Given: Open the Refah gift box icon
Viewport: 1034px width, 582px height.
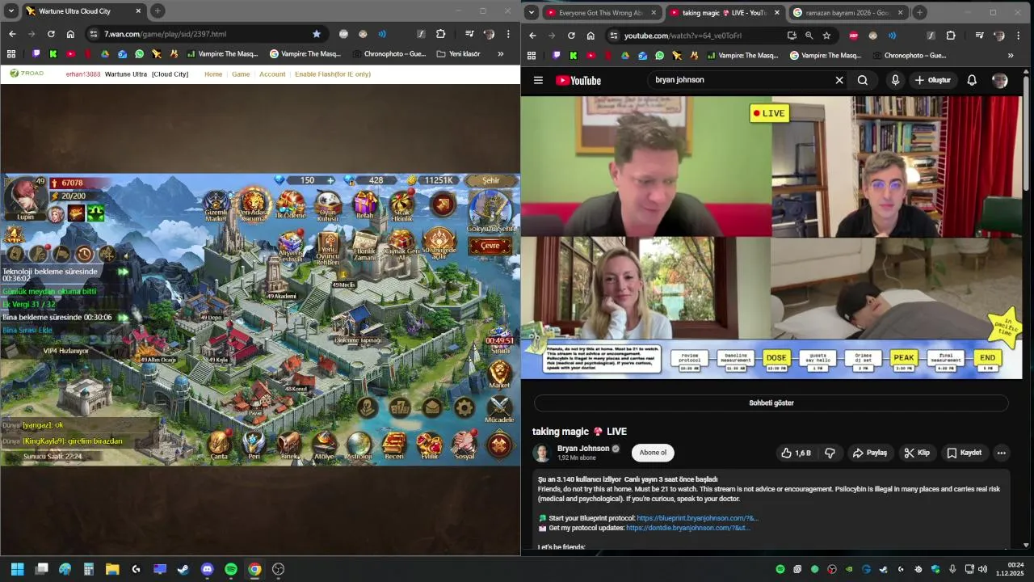Looking at the screenshot, I should click(x=365, y=205).
